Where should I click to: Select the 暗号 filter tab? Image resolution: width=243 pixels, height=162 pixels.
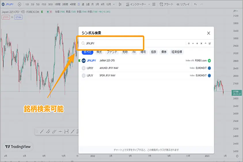(x=143, y=52)
